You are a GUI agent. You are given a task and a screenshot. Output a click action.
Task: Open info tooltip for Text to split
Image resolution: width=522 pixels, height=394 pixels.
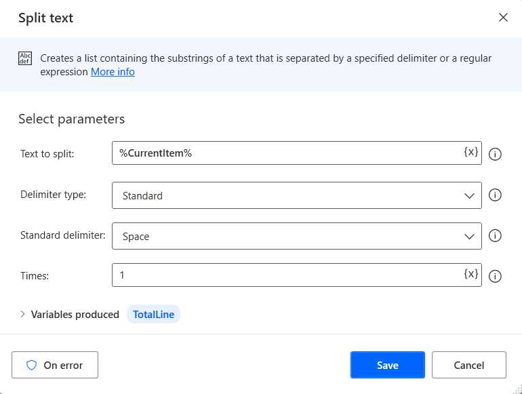pyautogui.click(x=495, y=154)
